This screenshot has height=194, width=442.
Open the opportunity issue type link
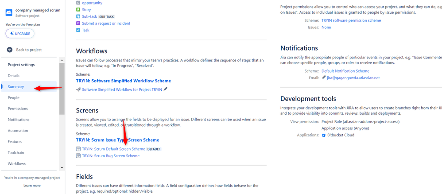click(x=92, y=3)
